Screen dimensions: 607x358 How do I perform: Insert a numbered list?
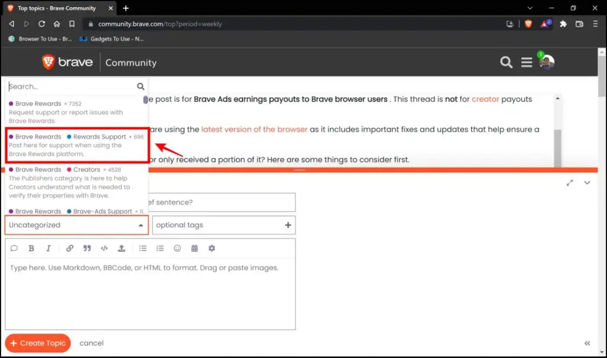click(x=160, y=248)
